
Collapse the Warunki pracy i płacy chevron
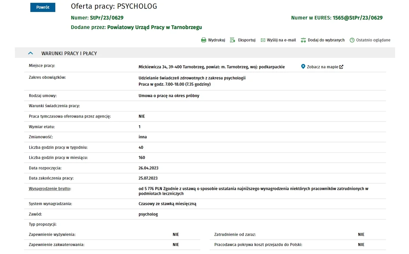point(30,53)
